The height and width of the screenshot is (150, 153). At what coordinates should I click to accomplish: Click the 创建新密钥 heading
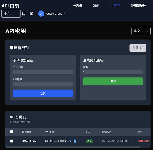(x=19, y=48)
